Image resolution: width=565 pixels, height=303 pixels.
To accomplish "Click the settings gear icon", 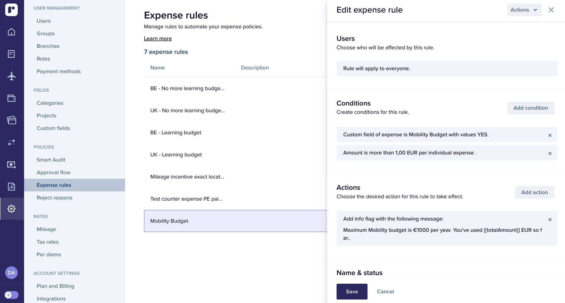I will click(x=11, y=209).
